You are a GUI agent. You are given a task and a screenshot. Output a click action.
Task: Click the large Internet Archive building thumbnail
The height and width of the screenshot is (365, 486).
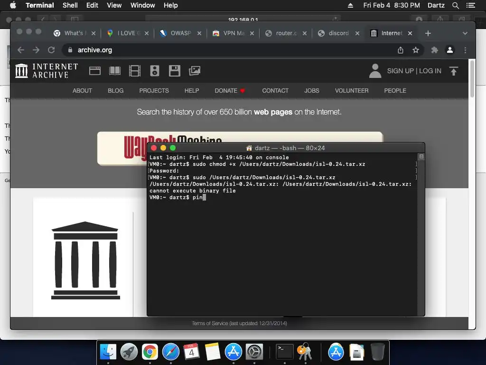[x=85, y=260]
